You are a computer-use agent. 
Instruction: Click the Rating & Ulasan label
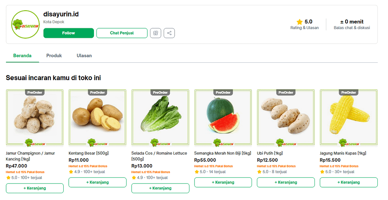click(x=304, y=28)
